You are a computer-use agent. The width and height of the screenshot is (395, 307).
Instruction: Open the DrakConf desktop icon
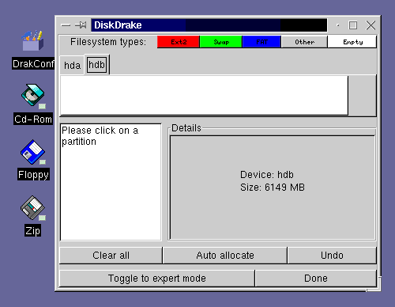[32, 41]
